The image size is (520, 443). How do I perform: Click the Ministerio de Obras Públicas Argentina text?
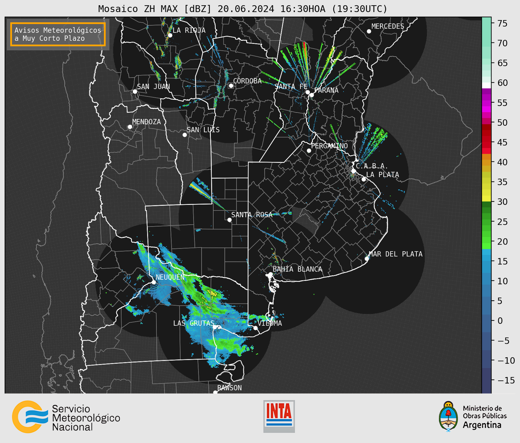coord(485,417)
